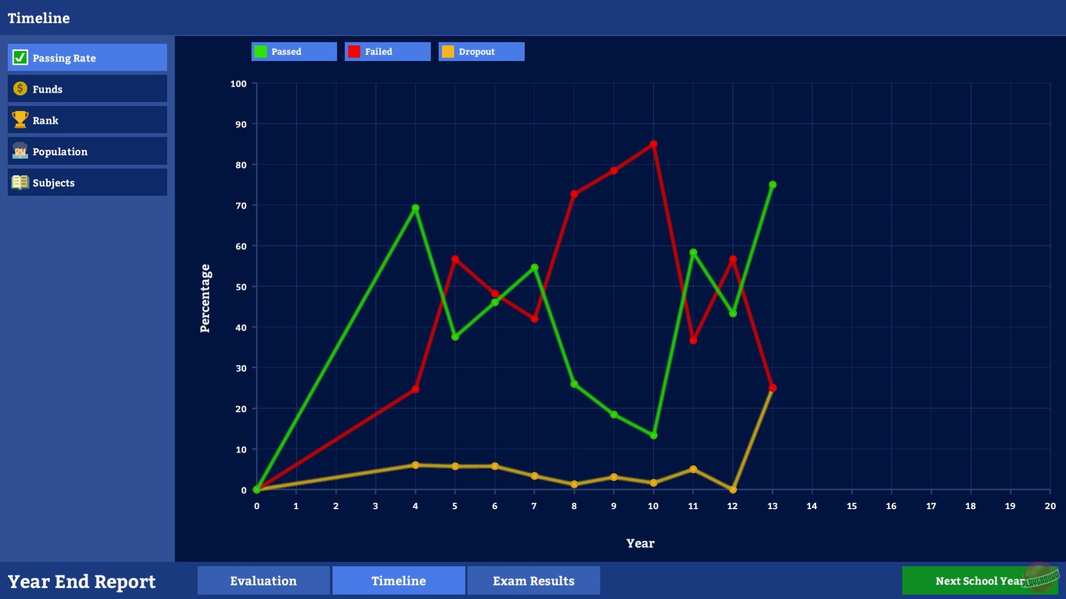Image resolution: width=1066 pixels, height=599 pixels.
Task: Open the Funds timeline view
Action: click(x=87, y=89)
